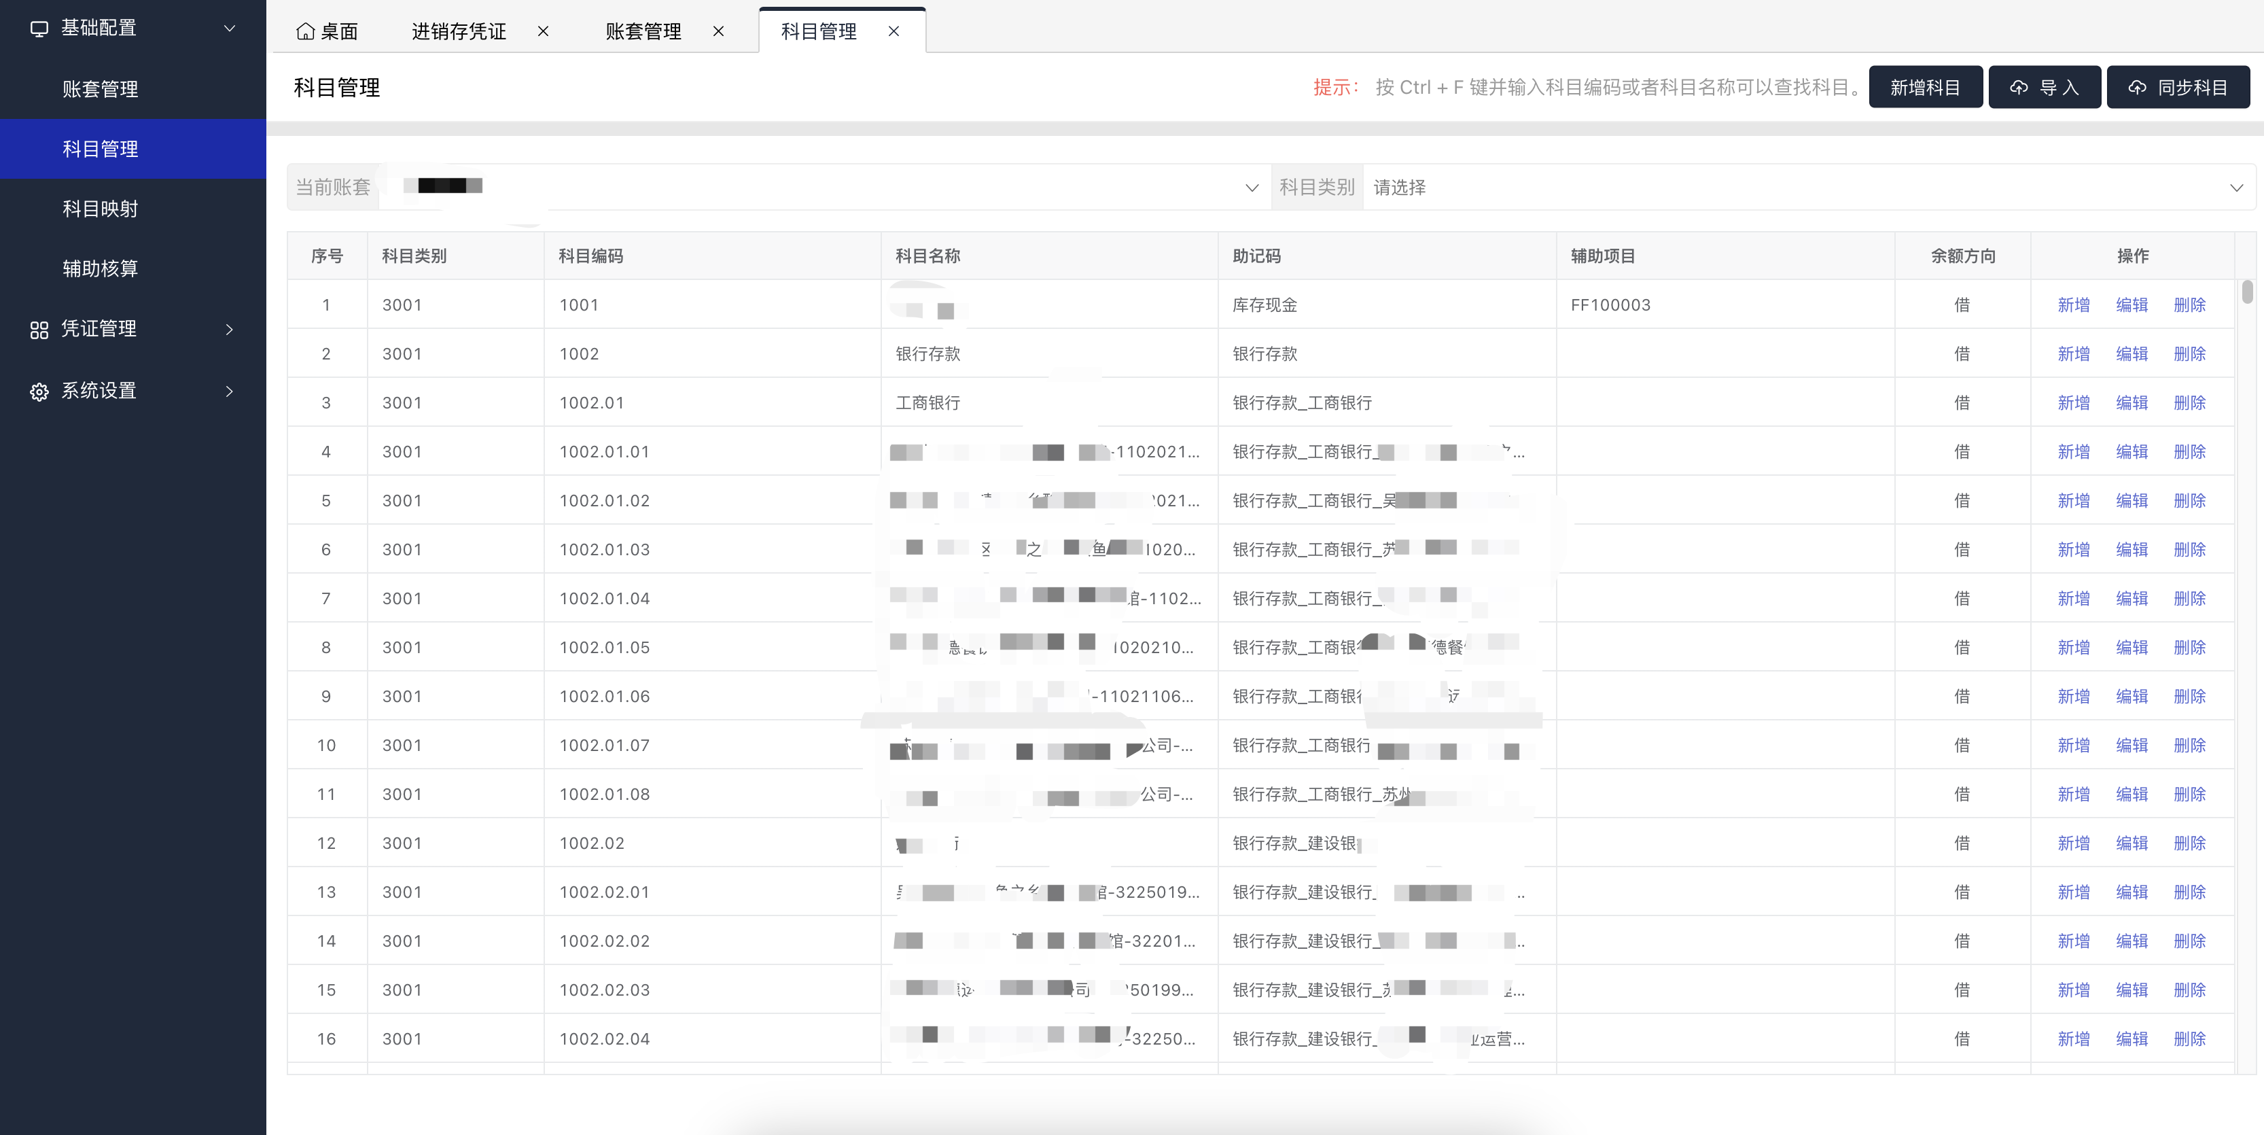2264x1135 pixels.
Task: Expand the 系统设置 menu
Action: [x=230, y=391]
